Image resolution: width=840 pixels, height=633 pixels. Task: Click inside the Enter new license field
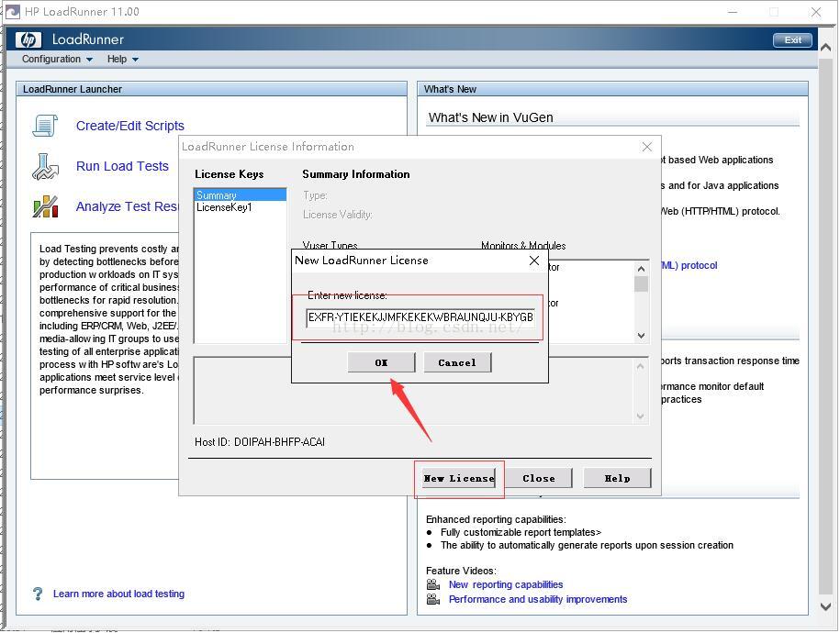point(420,317)
